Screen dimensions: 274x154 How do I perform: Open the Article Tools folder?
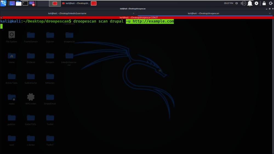[x=12, y=78]
